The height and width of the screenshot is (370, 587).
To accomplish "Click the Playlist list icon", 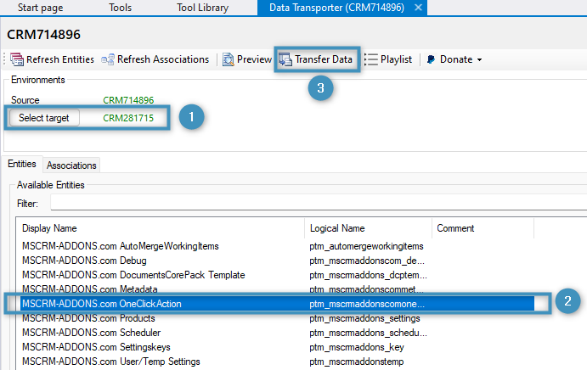I will tap(370, 59).
